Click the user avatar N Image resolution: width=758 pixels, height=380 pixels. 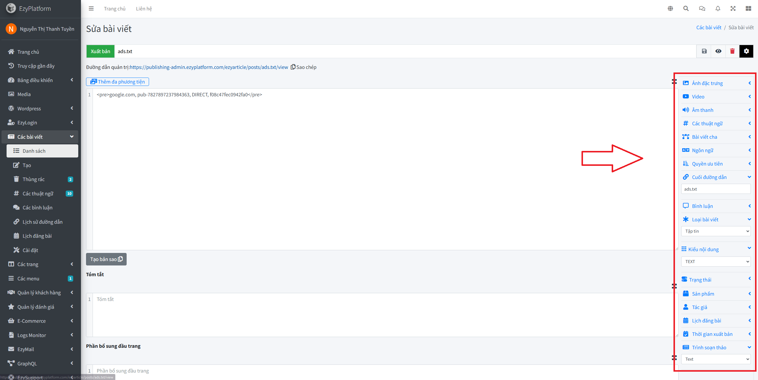(11, 29)
